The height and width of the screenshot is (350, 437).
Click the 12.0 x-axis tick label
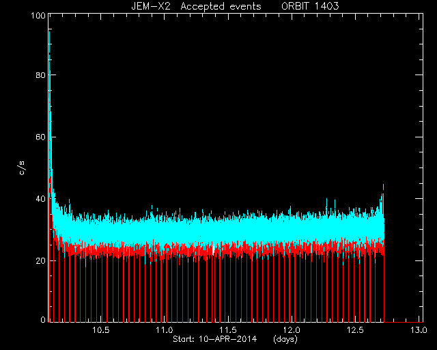click(x=292, y=330)
